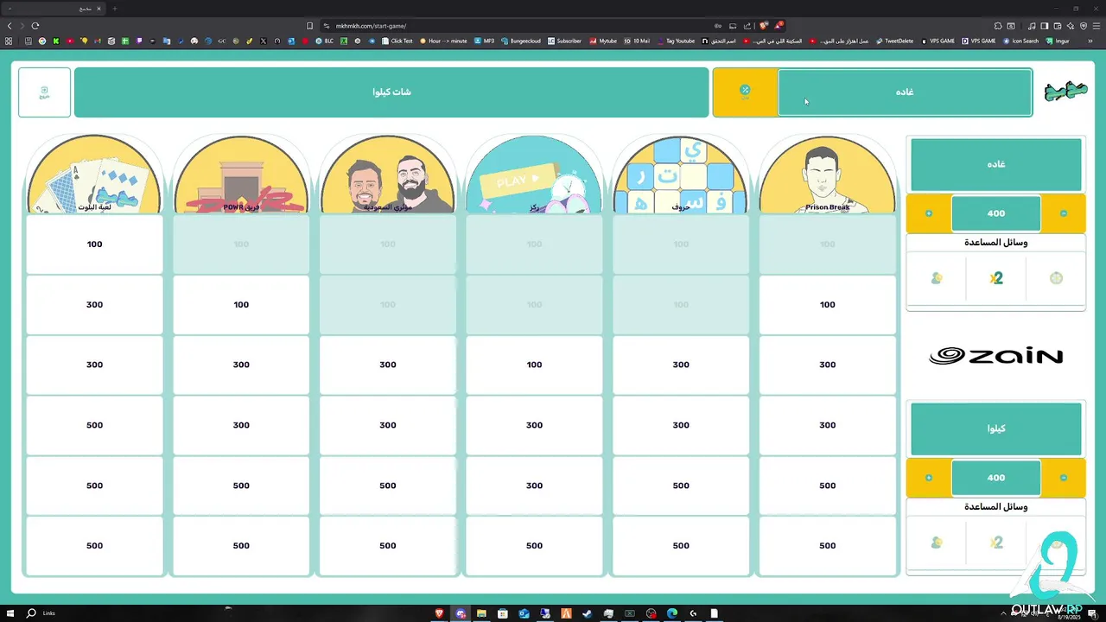Screen dimensions: 1106x622
Task: Open the Prison Break category image
Action: (x=828, y=175)
